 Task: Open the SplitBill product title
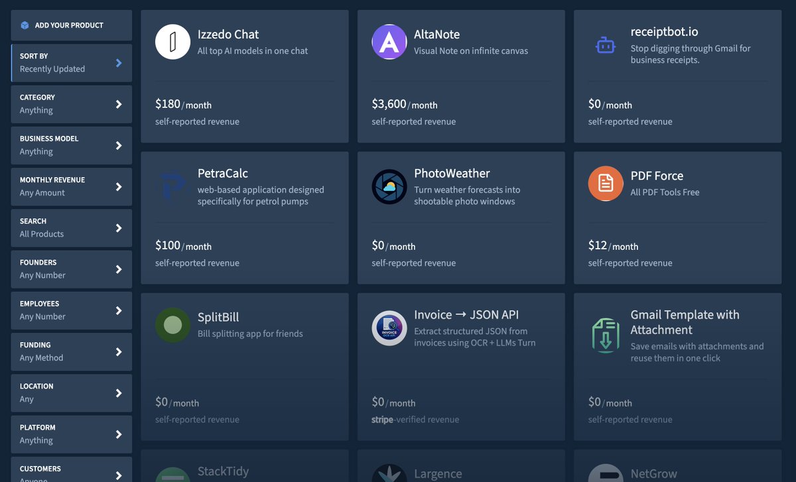click(x=218, y=318)
